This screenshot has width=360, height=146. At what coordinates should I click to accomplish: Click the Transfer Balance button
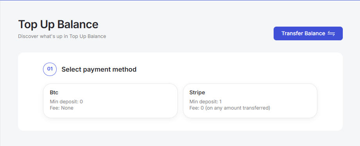click(308, 33)
